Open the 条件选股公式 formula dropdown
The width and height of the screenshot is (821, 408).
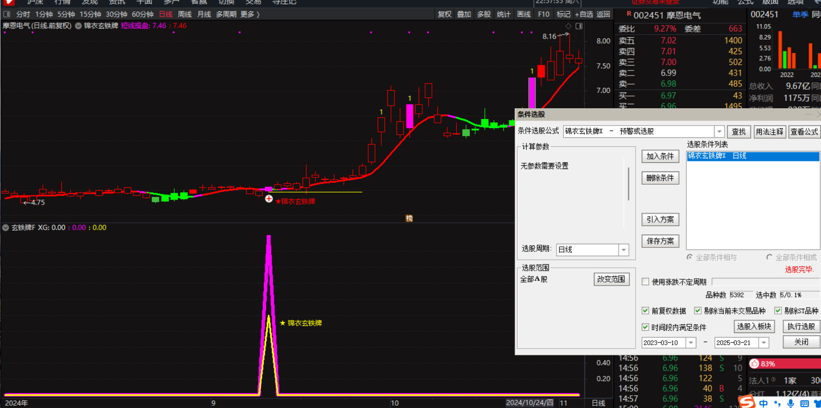coord(719,131)
